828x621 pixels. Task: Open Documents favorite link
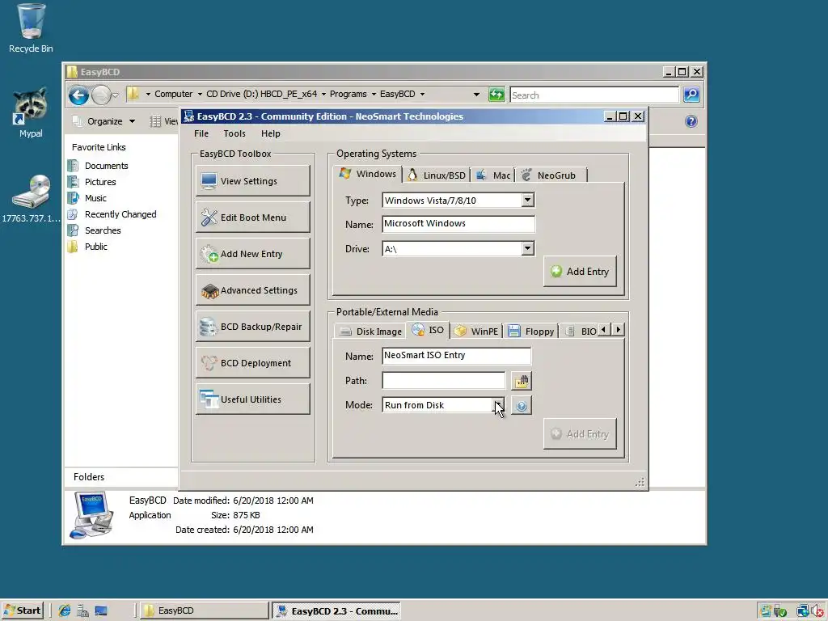point(106,166)
